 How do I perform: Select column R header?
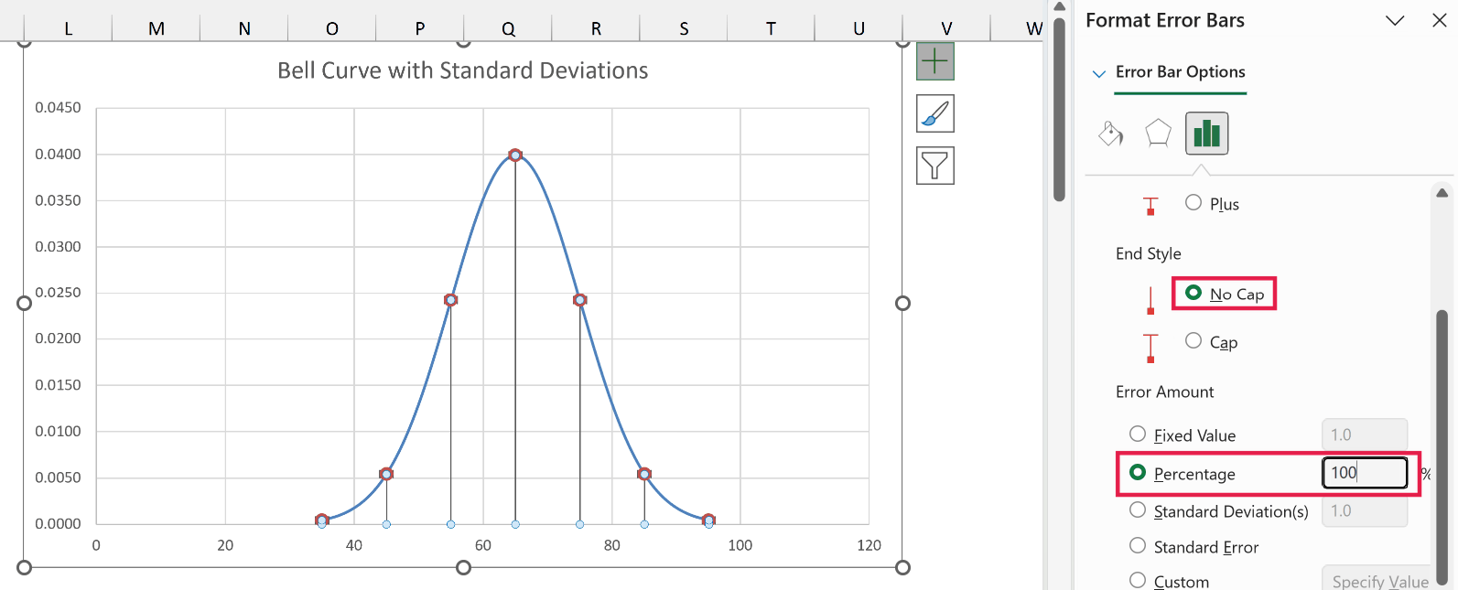596,28
